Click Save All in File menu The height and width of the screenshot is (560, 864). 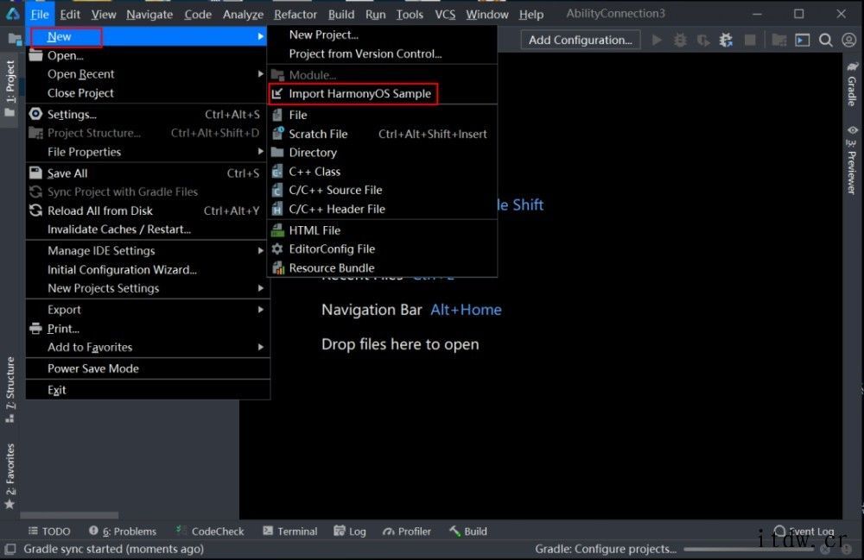148,173
